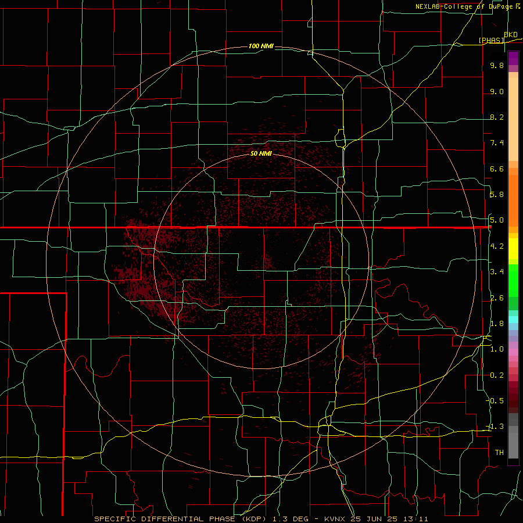
Task: Click the 4.2 value on color scale
Action: [x=497, y=246]
